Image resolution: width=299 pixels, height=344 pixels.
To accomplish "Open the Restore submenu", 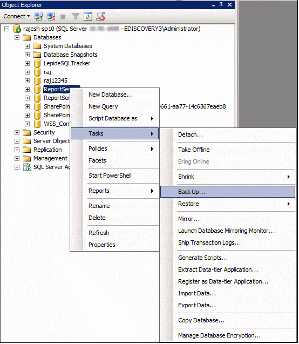I will pos(228,204).
